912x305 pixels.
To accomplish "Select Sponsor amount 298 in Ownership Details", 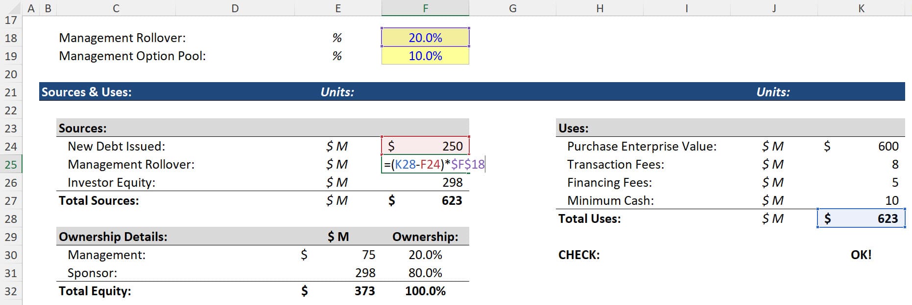I will click(x=338, y=273).
